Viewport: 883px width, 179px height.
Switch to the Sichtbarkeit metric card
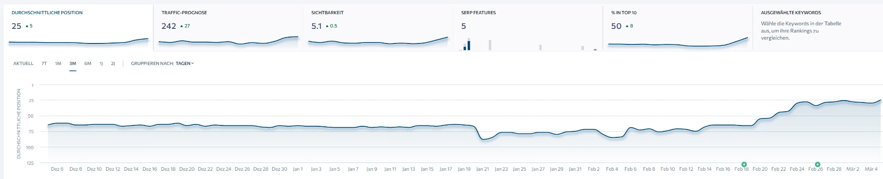378,27
